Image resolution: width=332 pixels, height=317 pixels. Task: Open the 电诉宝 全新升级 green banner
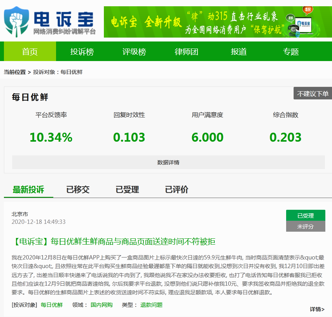218,22
